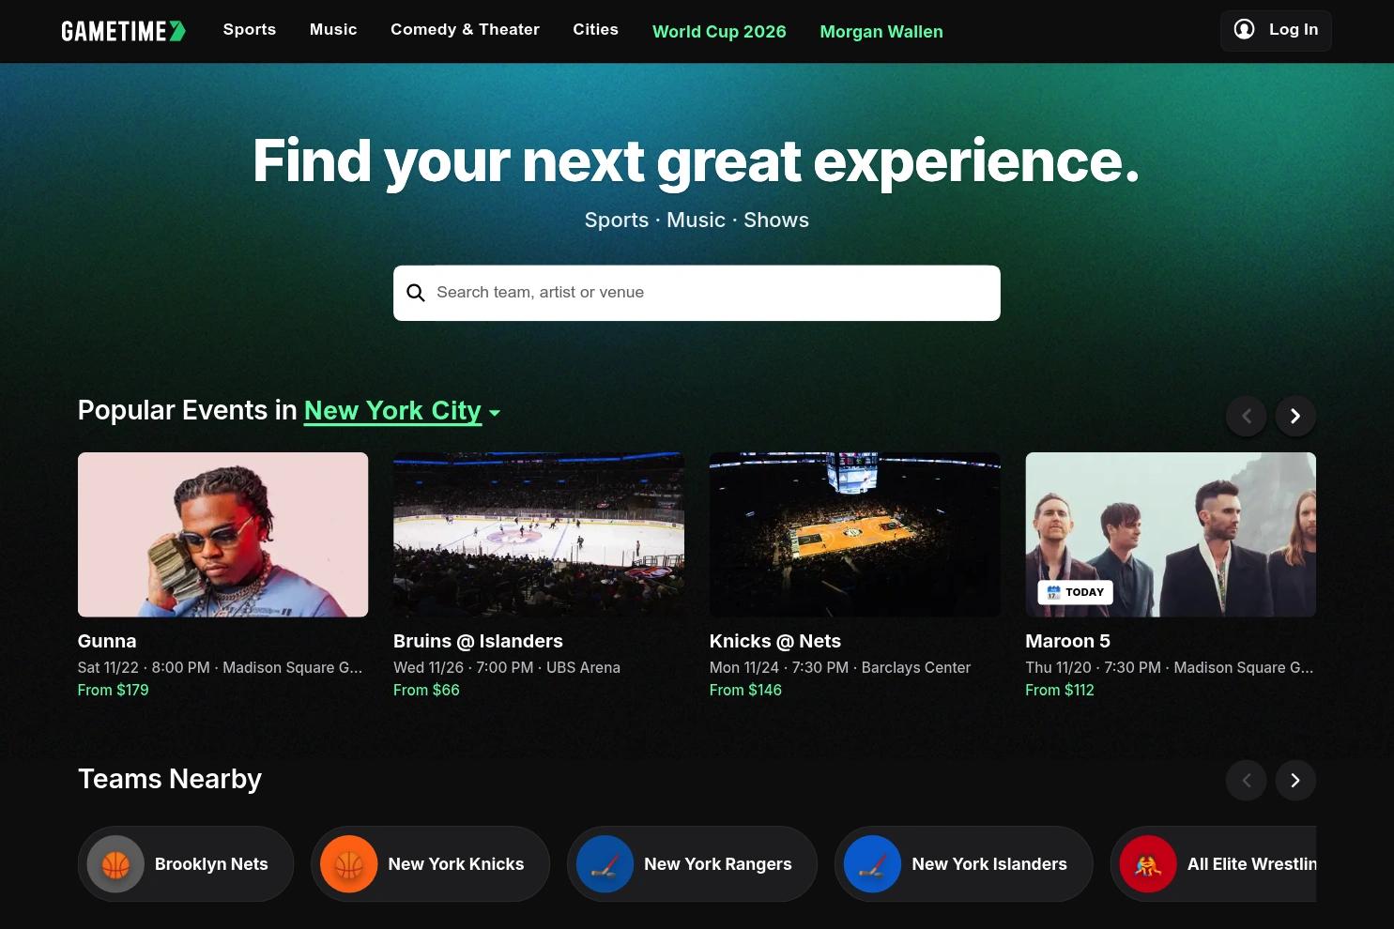This screenshot has width=1394, height=929.
Task: Show previous Teams Nearby with left arrow
Action: tap(1247, 780)
